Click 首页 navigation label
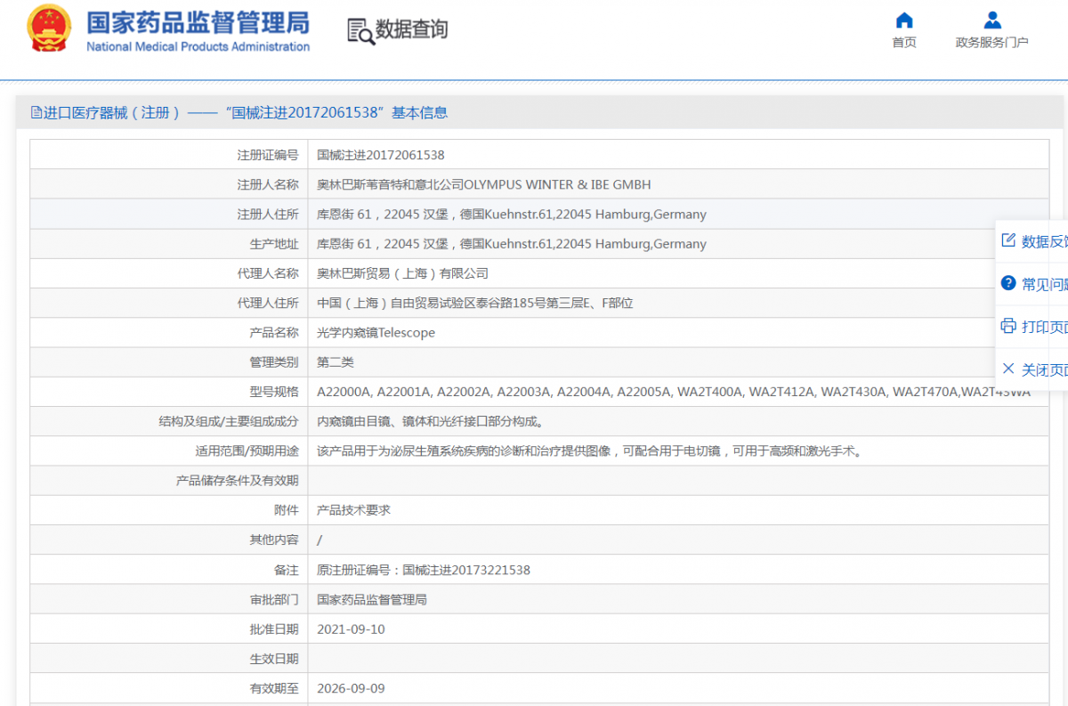 [x=904, y=42]
